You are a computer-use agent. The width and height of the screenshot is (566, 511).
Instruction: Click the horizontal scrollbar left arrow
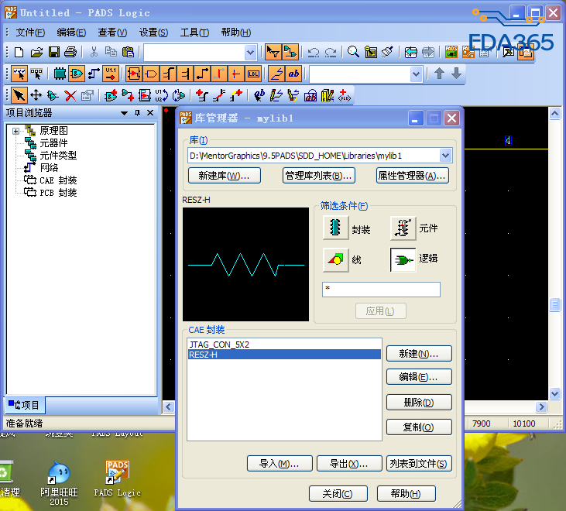pos(169,407)
